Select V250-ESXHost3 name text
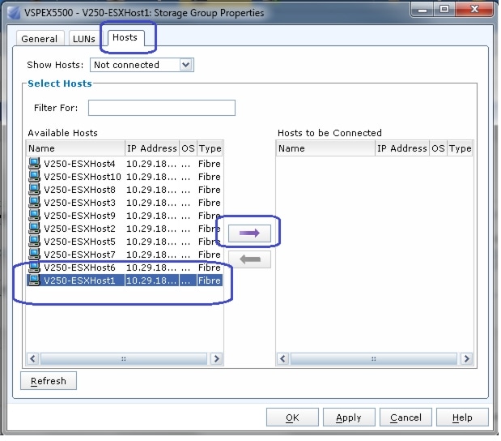Image resolution: width=501 pixels, height=441 pixels. [79, 203]
